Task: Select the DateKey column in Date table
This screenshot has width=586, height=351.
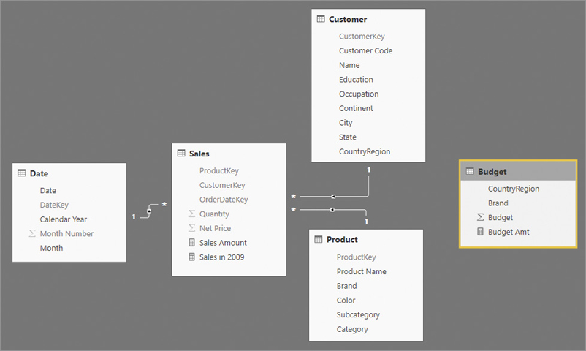Action: [x=54, y=205]
